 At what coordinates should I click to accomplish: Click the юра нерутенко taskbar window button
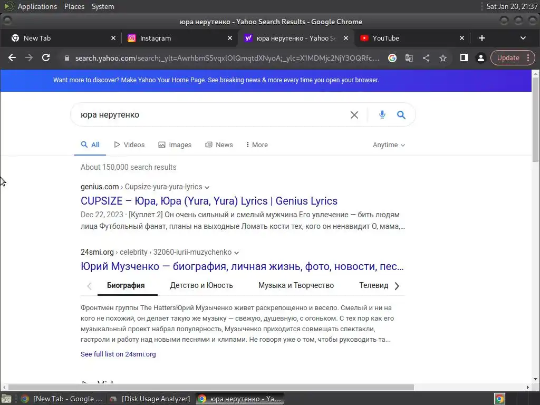[x=240, y=399]
